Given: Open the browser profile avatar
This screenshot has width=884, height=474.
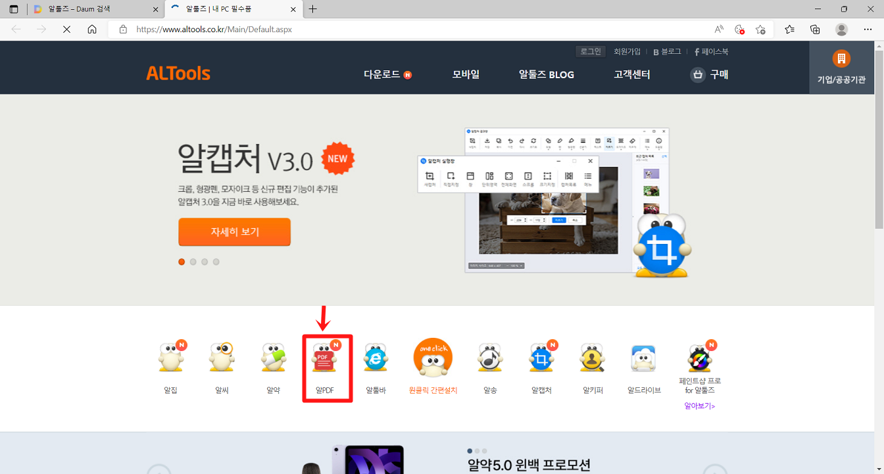Looking at the screenshot, I should (x=841, y=30).
